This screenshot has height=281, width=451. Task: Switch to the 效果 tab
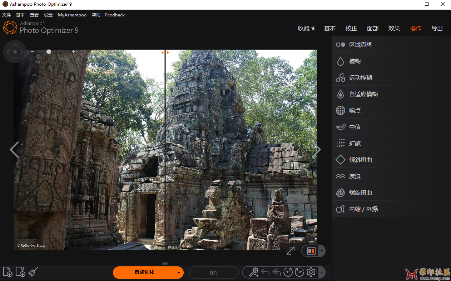tap(394, 29)
